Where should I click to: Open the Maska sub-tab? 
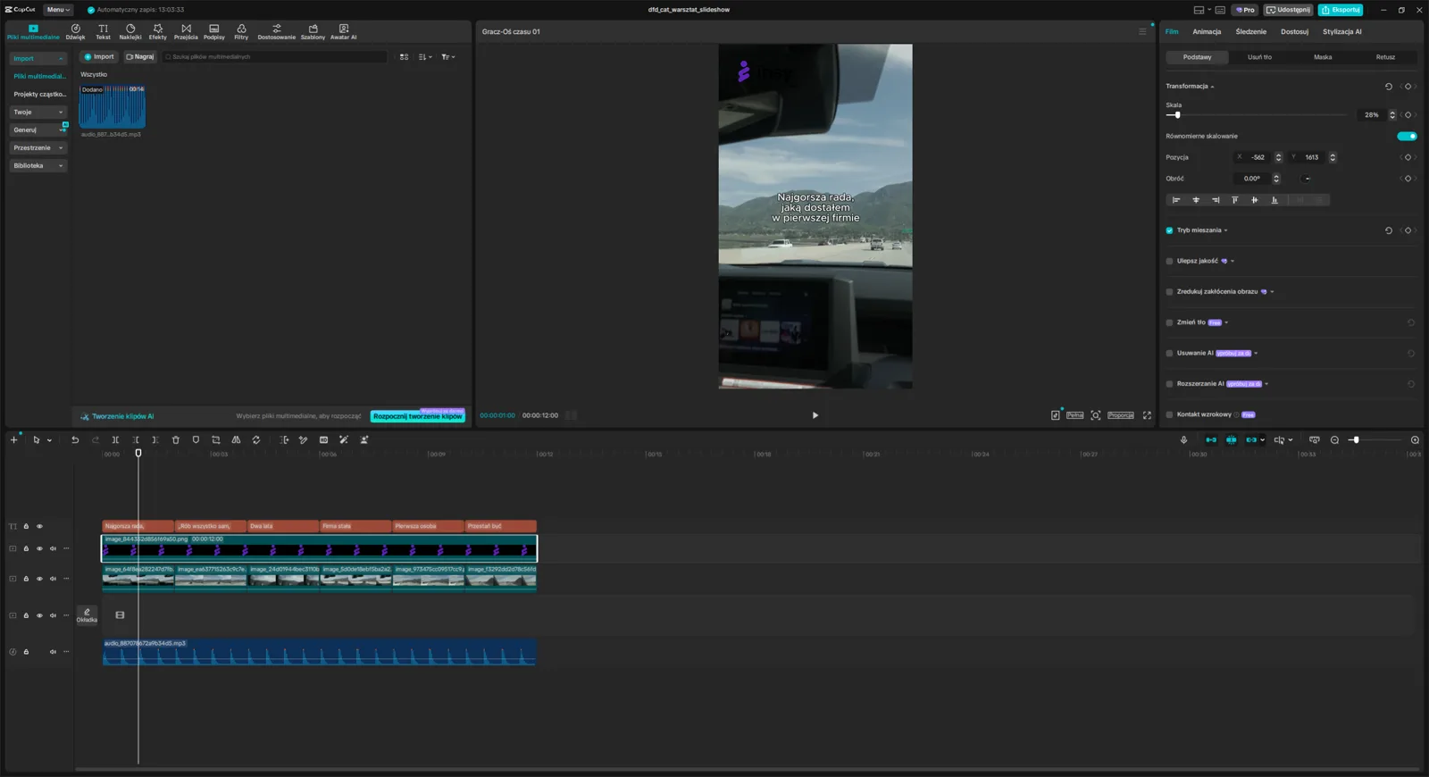(x=1323, y=57)
